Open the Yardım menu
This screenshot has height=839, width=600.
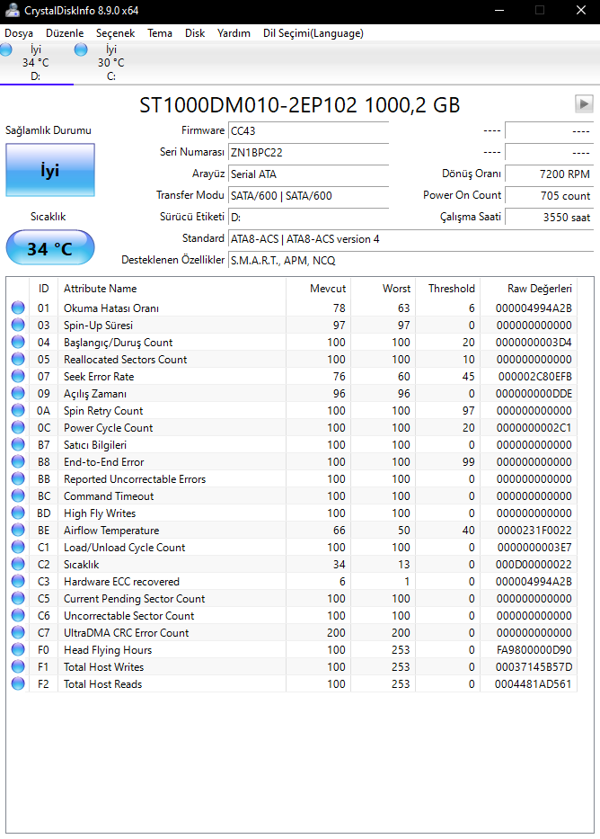coord(234,33)
